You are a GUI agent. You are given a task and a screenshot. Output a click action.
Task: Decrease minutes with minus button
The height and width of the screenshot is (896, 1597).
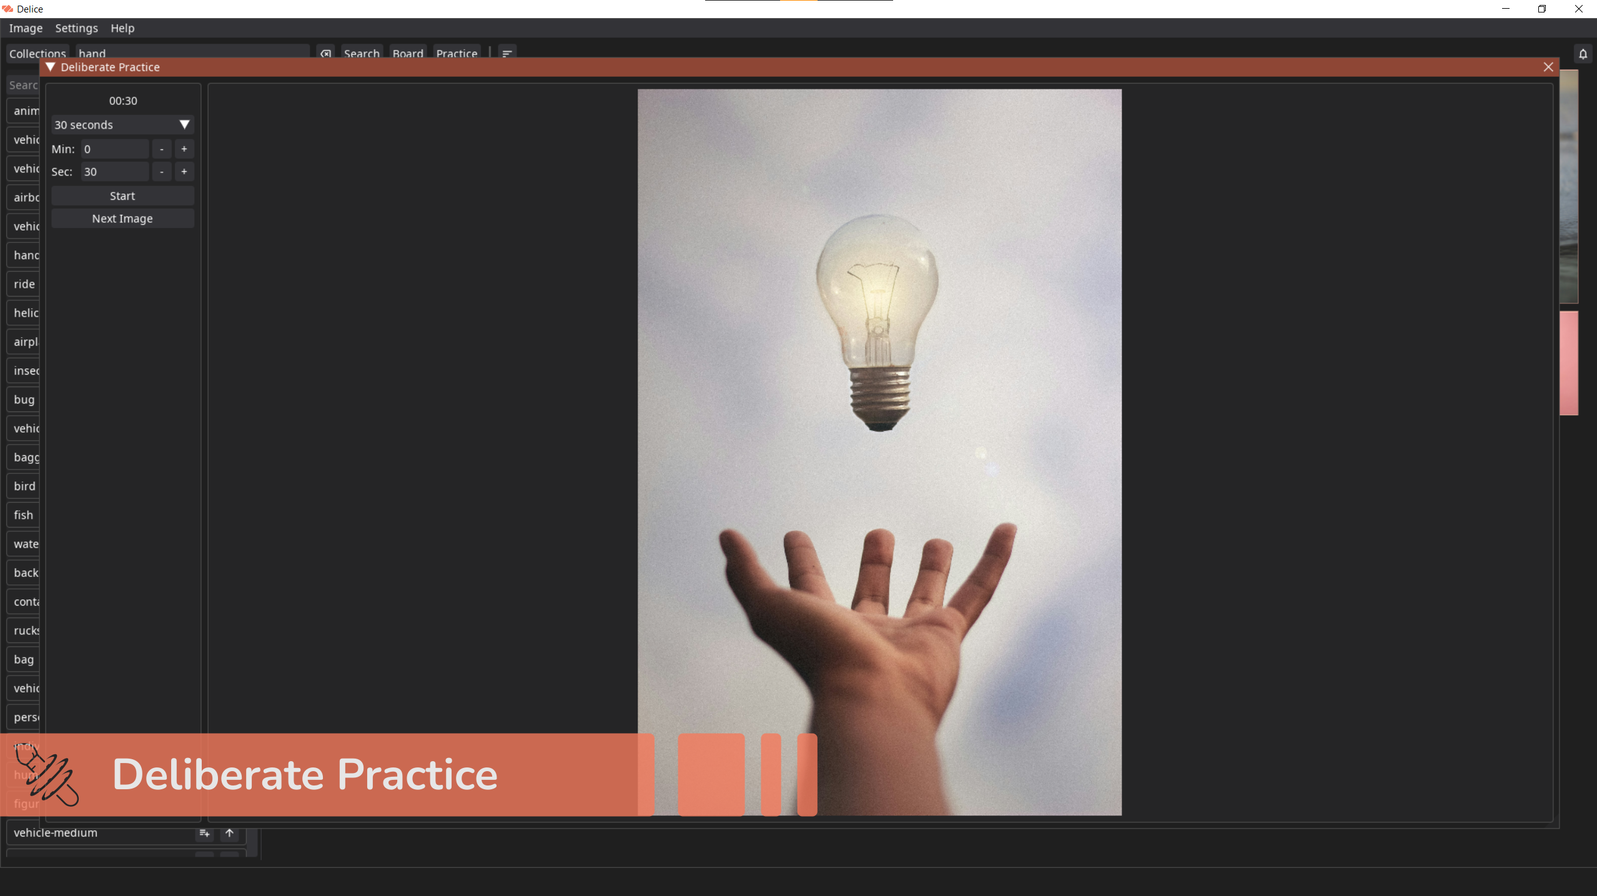[x=162, y=149]
